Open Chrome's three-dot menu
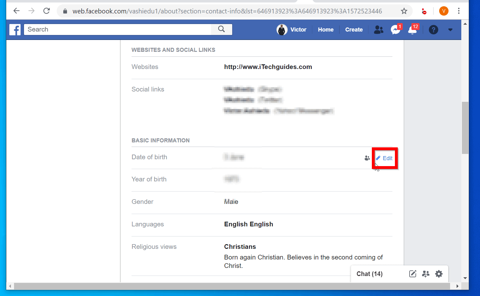The width and height of the screenshot is (480, 296). pos(459,11)
